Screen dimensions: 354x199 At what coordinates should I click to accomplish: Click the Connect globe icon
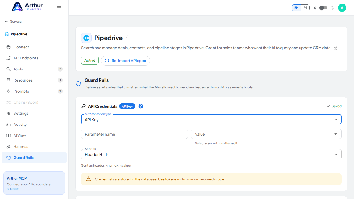point(9,47)
